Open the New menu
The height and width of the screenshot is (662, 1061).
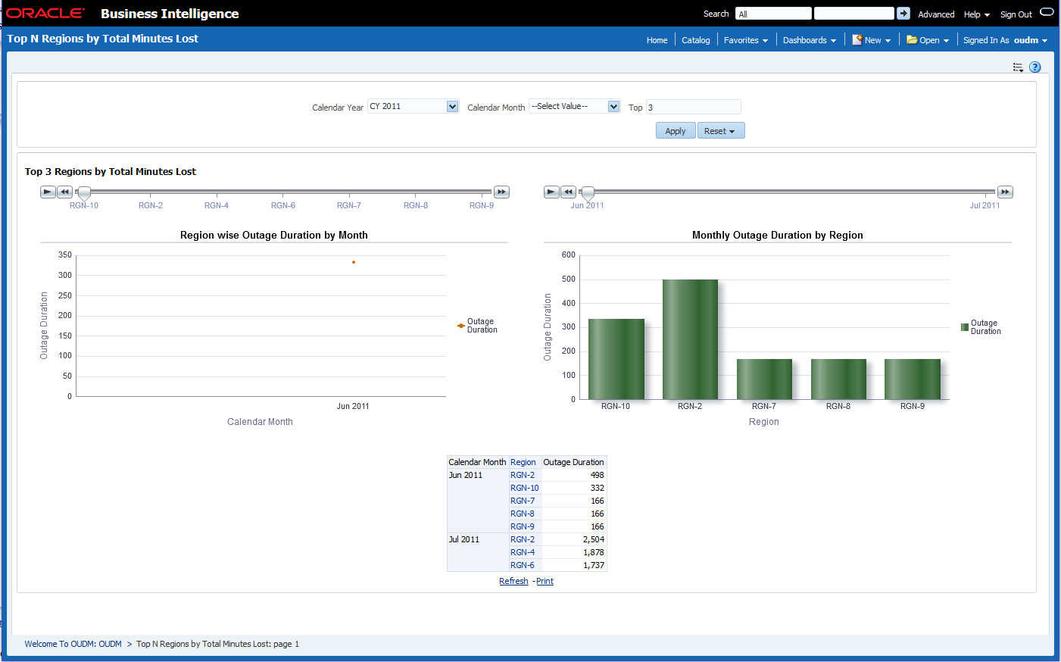[872, 40]
